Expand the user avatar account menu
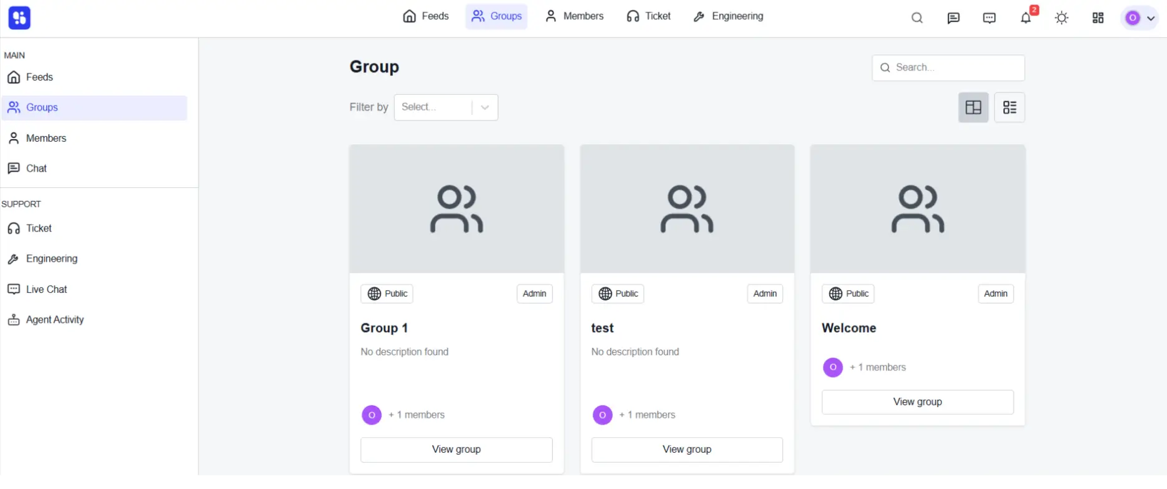 click(x=1140, y=18)
